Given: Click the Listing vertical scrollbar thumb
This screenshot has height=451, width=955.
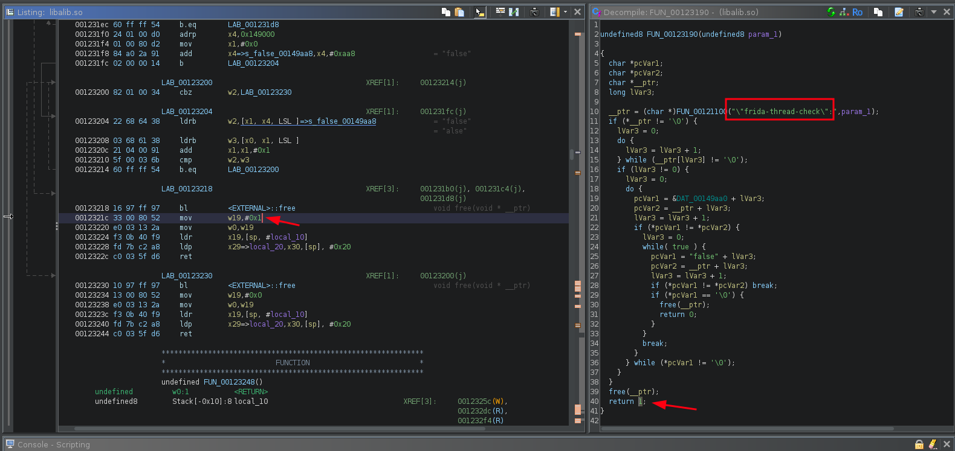Looking at the screenshot, I should 572,155.
